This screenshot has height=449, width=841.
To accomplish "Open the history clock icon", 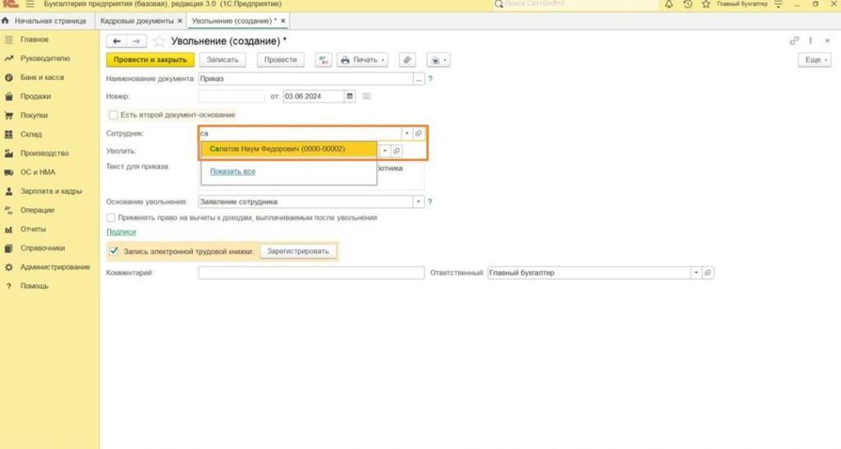I will tap(687, 4).
